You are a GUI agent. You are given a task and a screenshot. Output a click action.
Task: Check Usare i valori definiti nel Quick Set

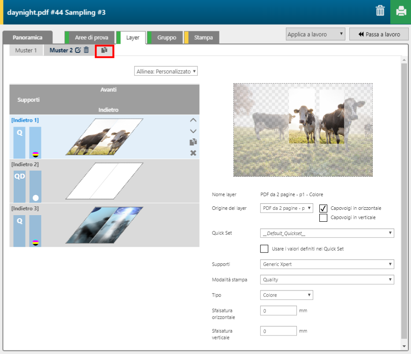click(x=264, y=249)
